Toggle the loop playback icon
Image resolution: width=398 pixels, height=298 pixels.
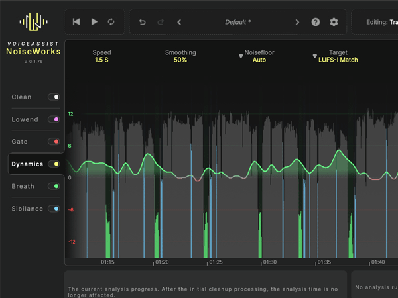(111, 22)
